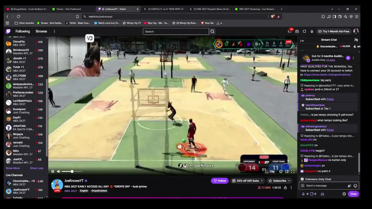Open the user avatar menu in Twitch header
Viewport: 372px width, 209px height.
click(x=356, y=31)
